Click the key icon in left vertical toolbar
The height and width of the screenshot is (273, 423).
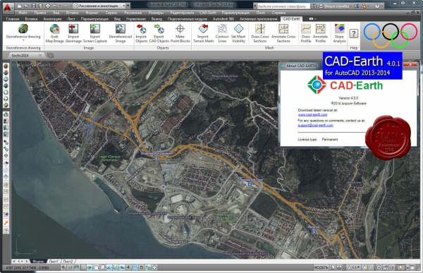click(6, 224)
